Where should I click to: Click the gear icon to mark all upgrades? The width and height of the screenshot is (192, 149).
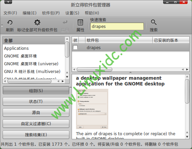coord(37,23)
